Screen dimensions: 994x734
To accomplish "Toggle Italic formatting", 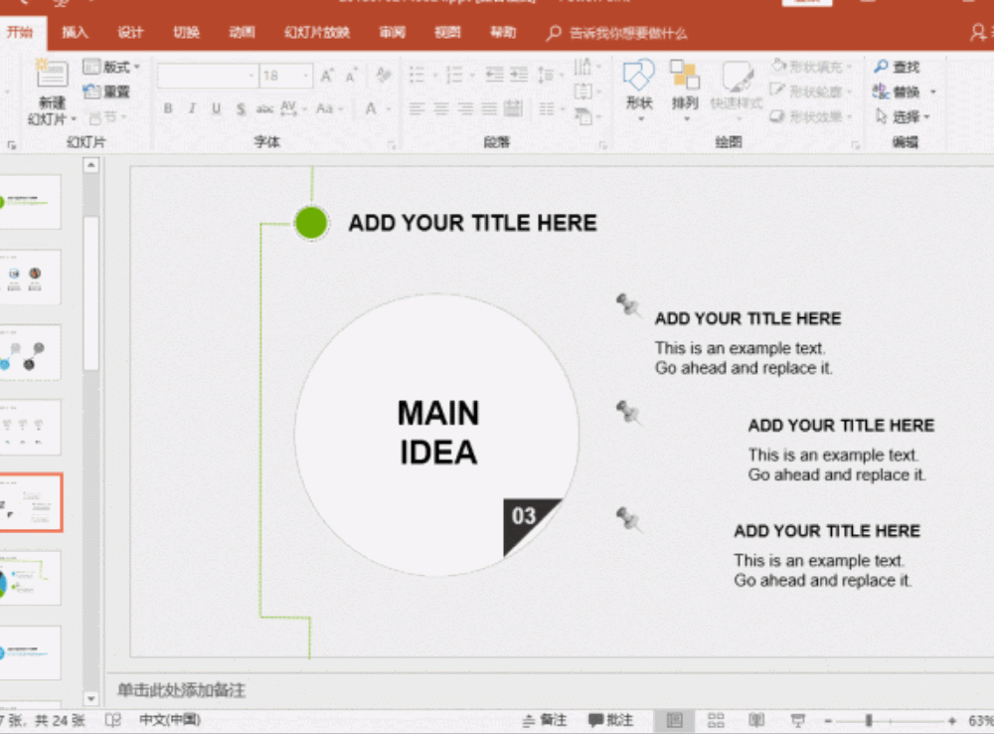I will 191,108.
